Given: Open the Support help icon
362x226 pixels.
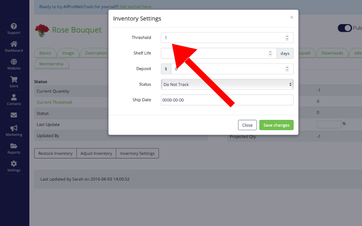Looking at the screenshot, I should (14, 27).
